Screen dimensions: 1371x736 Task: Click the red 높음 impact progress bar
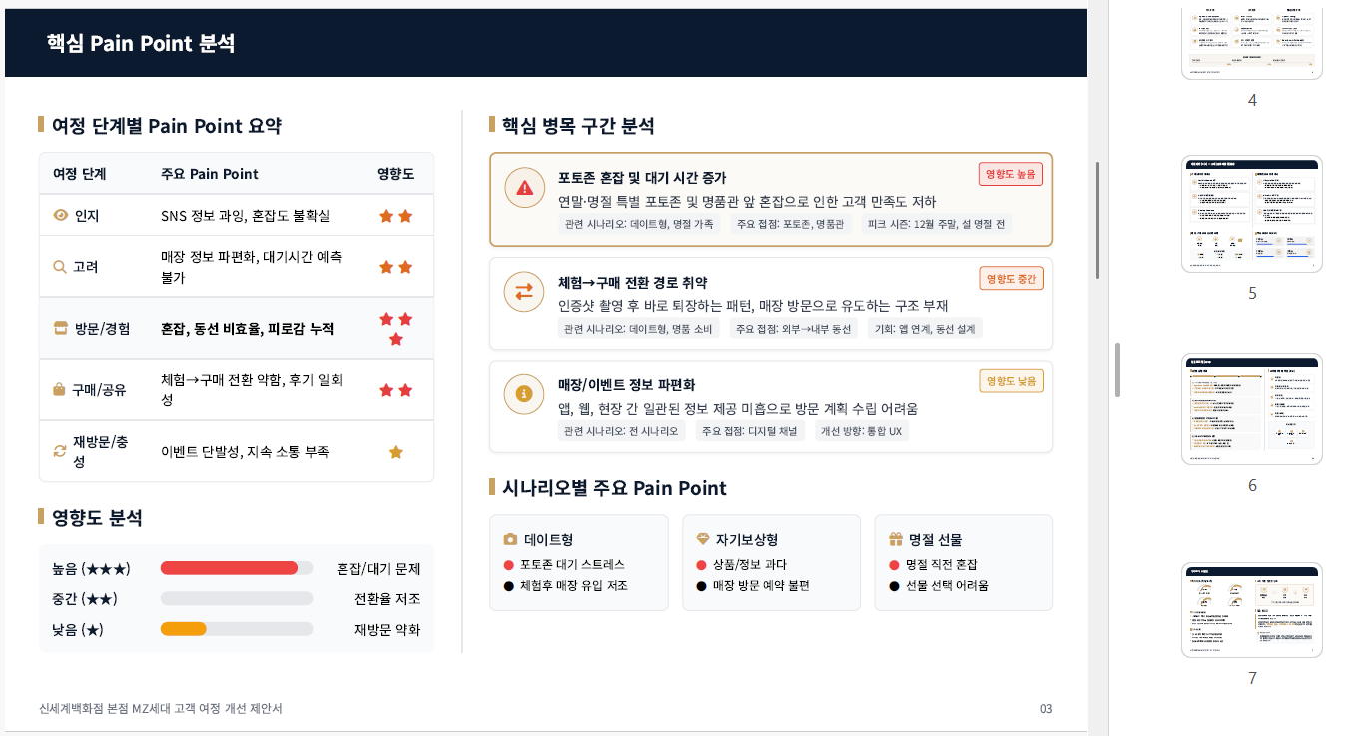click(x=229, y=568)
